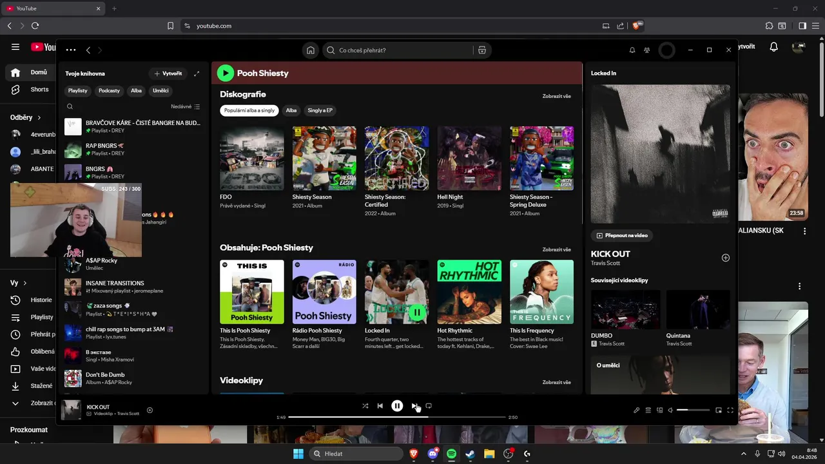
Task: Click Zobrazit vše next to Videoklipy
Action: [556, 382]
